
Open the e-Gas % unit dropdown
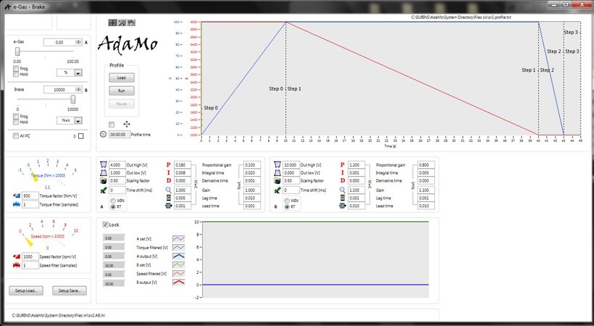click(x=78, y=72)
